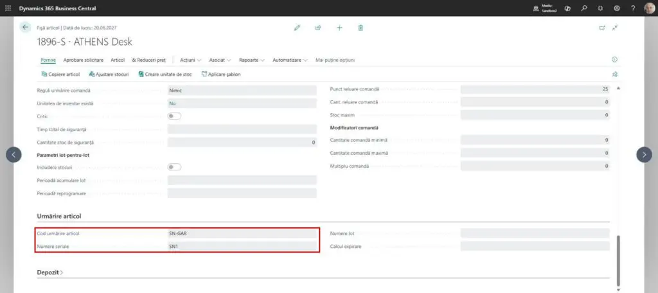Click Aplicare șablon

coord(221,75)
